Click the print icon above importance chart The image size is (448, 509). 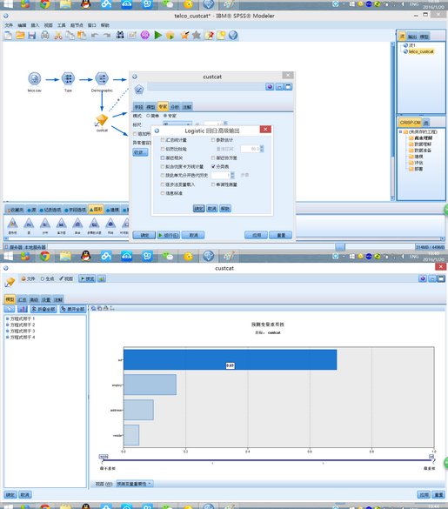tap(105, 308)
